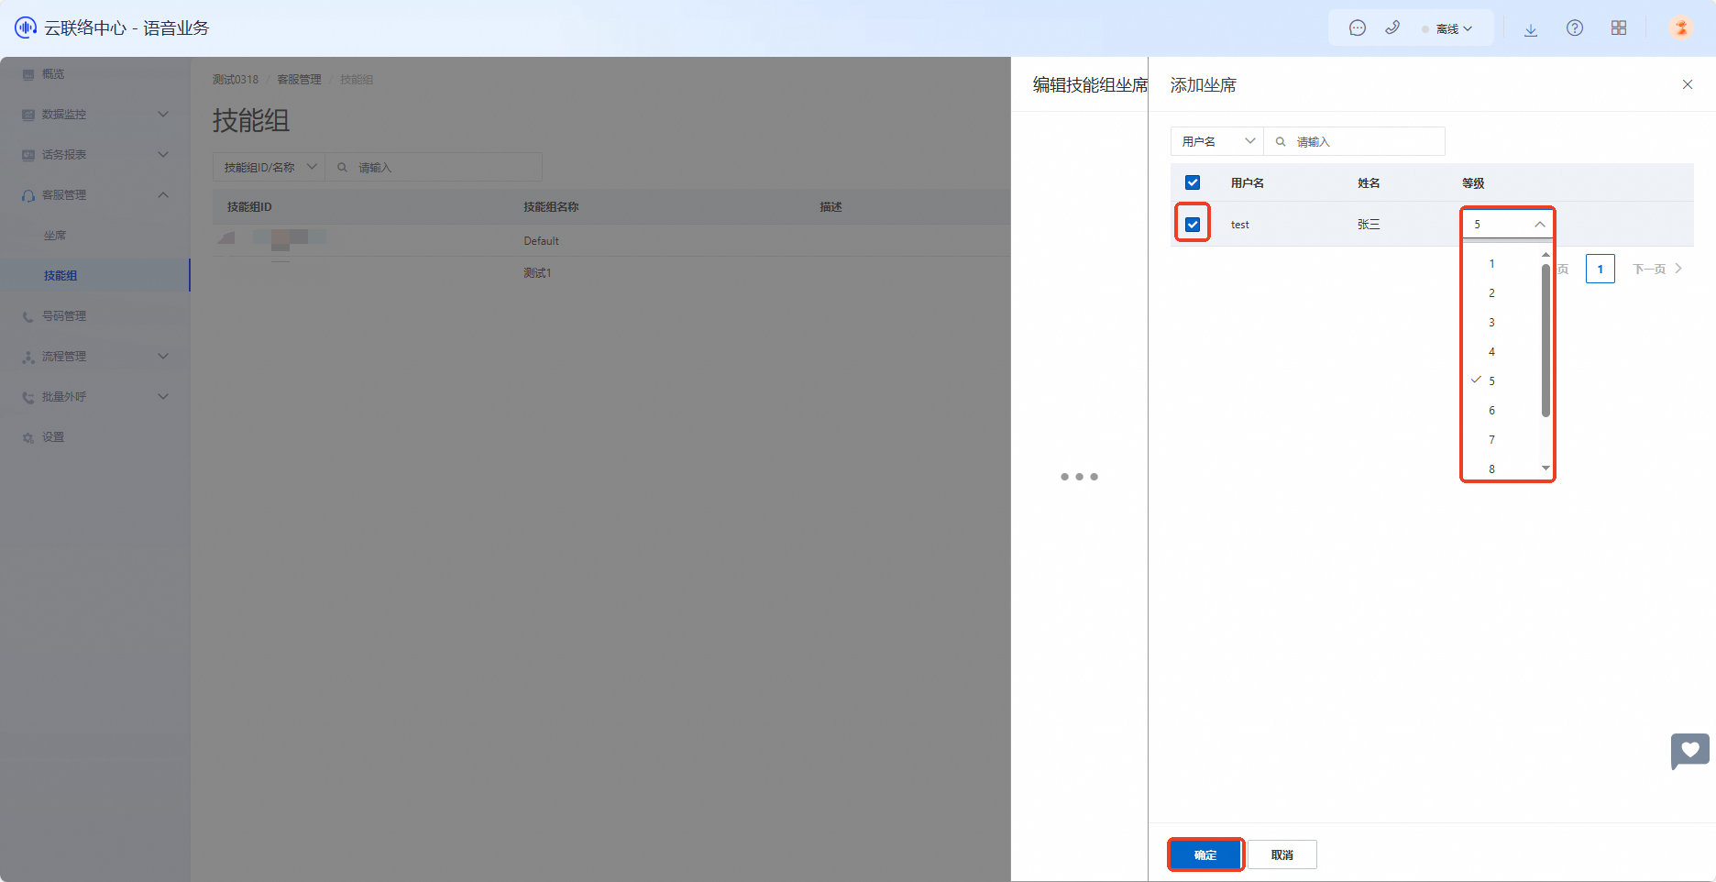Open the chat message icon in top bar
This screenshot has width=1716, height=882.
point(1358,28)
